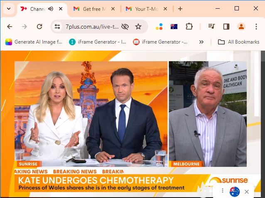Minimize the Chrome window
This screenshot has height=198, width=265.
pos(218,8)
